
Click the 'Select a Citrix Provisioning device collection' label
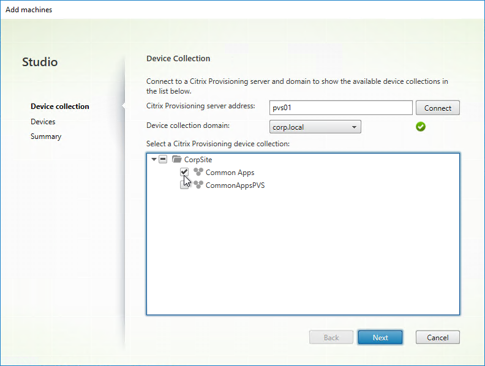(x=218, y=144)
